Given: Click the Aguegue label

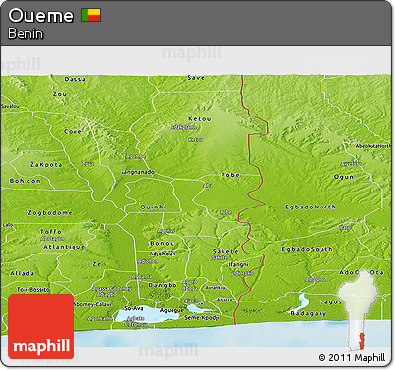Looking at the screenshot, I should [x=172, y=310].
